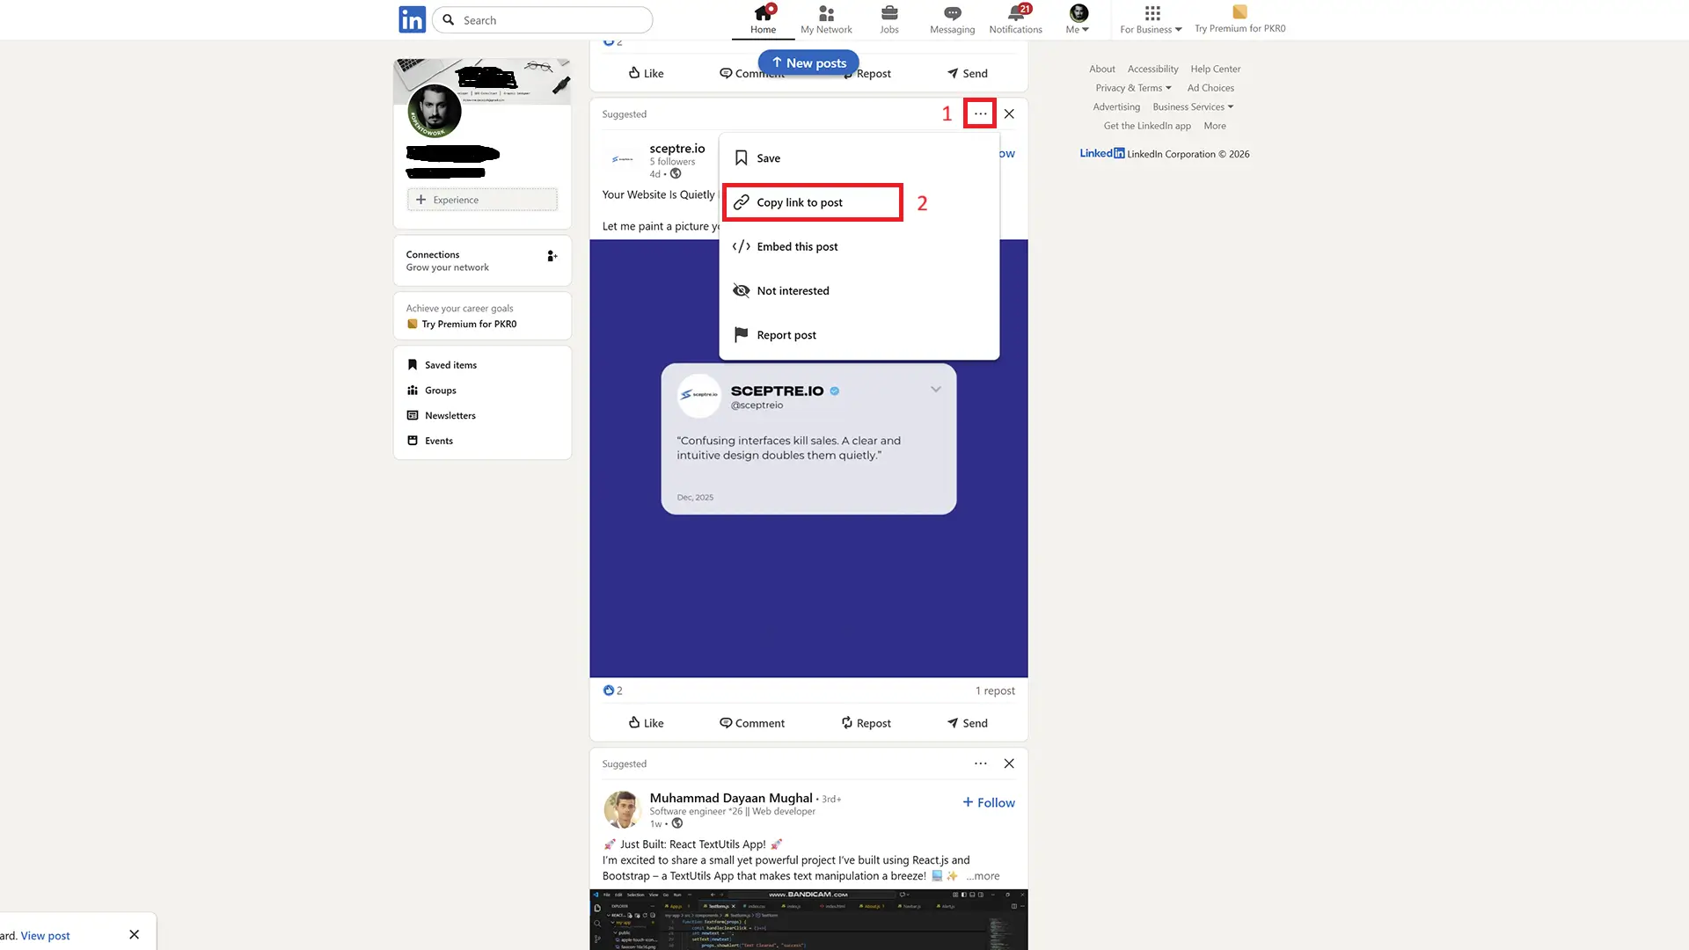Follow Muhammad Dayaan Mughal

coord(988,802)
